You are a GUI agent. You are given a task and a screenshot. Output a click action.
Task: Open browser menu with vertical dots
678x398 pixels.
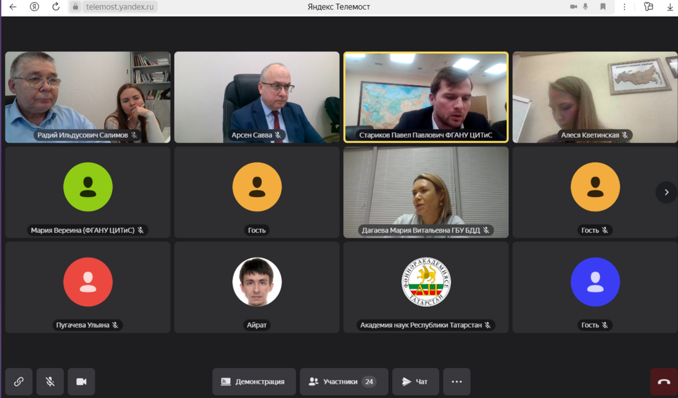pos(625,7)
